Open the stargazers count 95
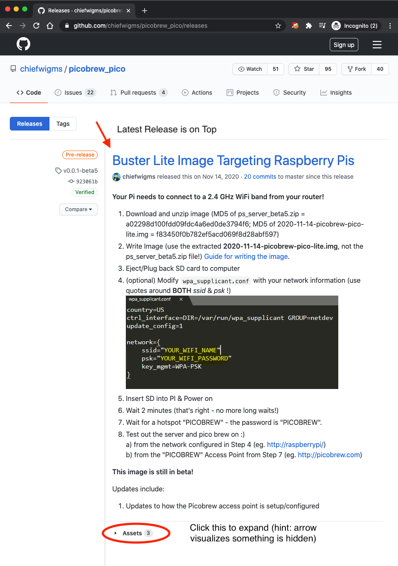The width and height of the screenshot is (398, 566). pos(328,69)
